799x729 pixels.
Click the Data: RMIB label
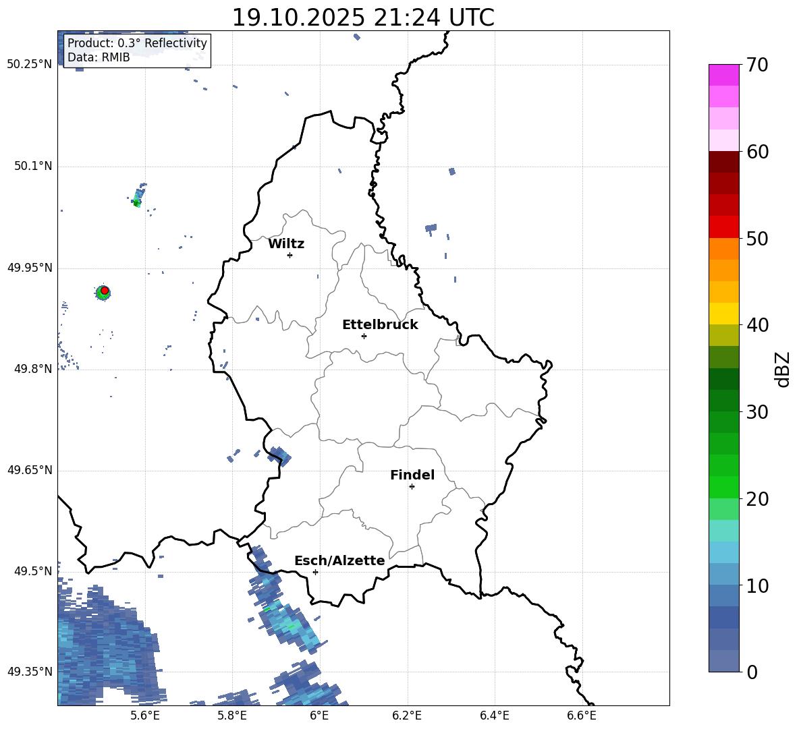[x=99, y=57]
